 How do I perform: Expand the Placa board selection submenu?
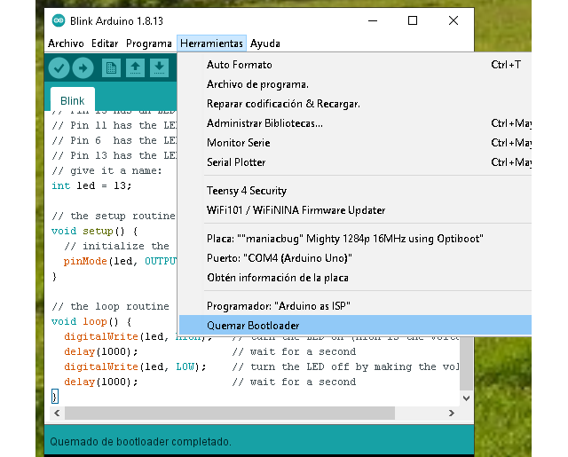[x=346, y=239]
